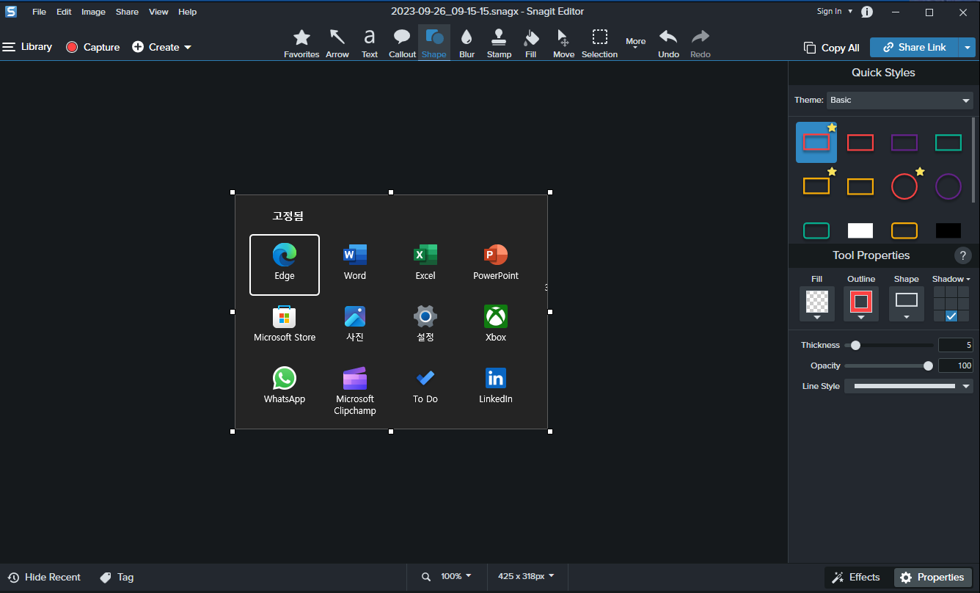
Task: Open the Help menu
Action: tap(187, 12)
